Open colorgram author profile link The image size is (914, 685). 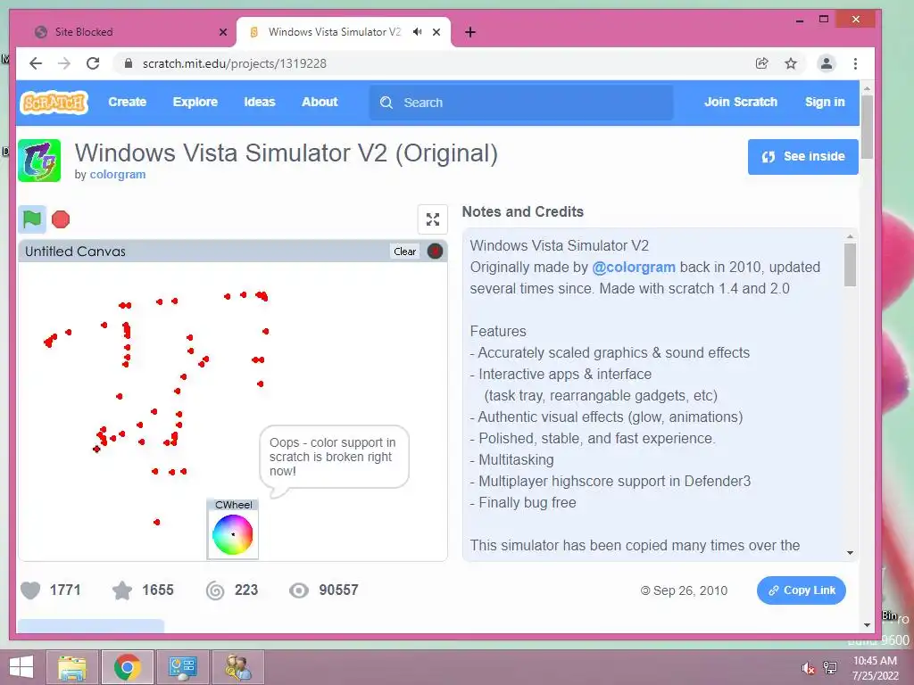point(118,174)
